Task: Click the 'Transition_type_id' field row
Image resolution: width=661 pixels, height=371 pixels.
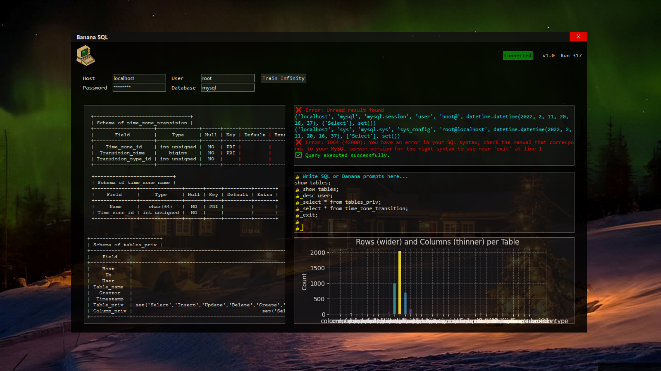Action: tap(124, 159)
